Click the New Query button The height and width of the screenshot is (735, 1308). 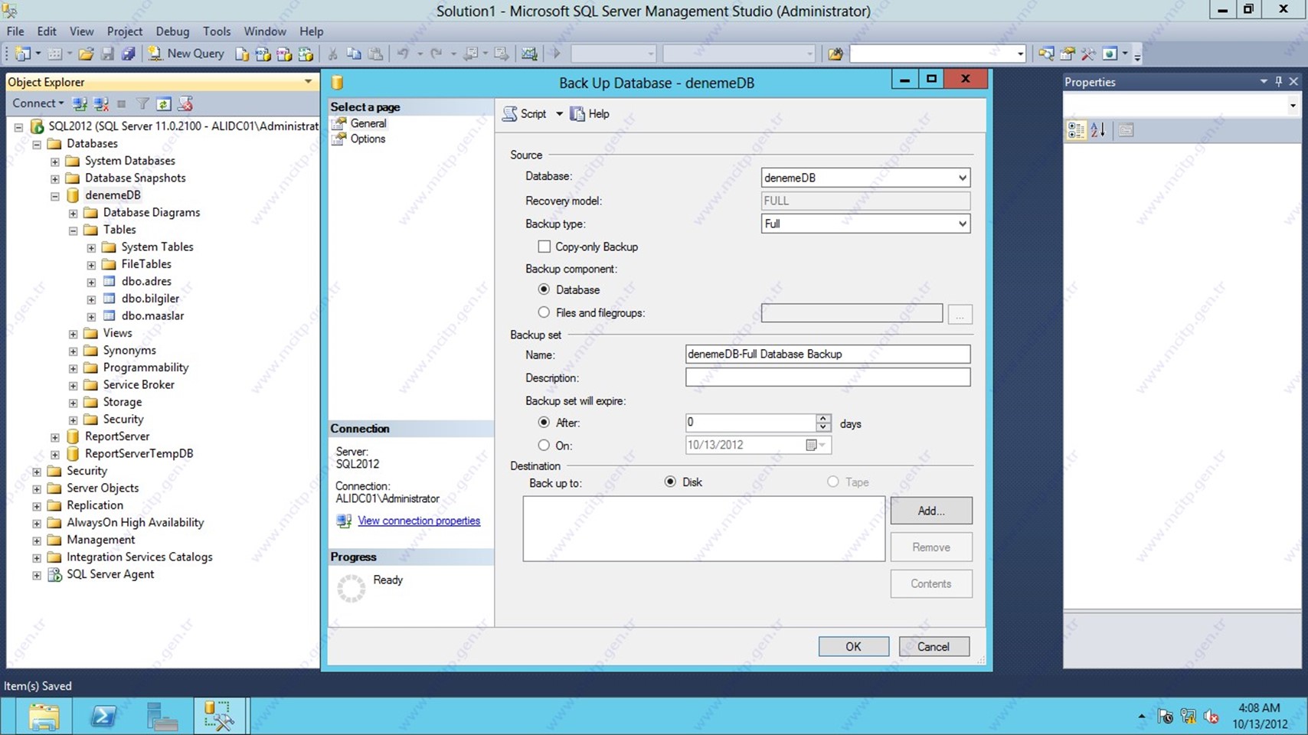[x=186, y=54]
